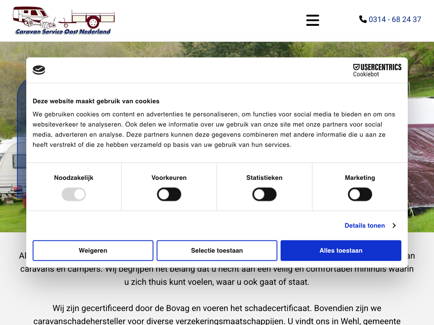This screenshot has height=325, width=434.
Task: Open the hamburger navigation menu
Action: 312,20
